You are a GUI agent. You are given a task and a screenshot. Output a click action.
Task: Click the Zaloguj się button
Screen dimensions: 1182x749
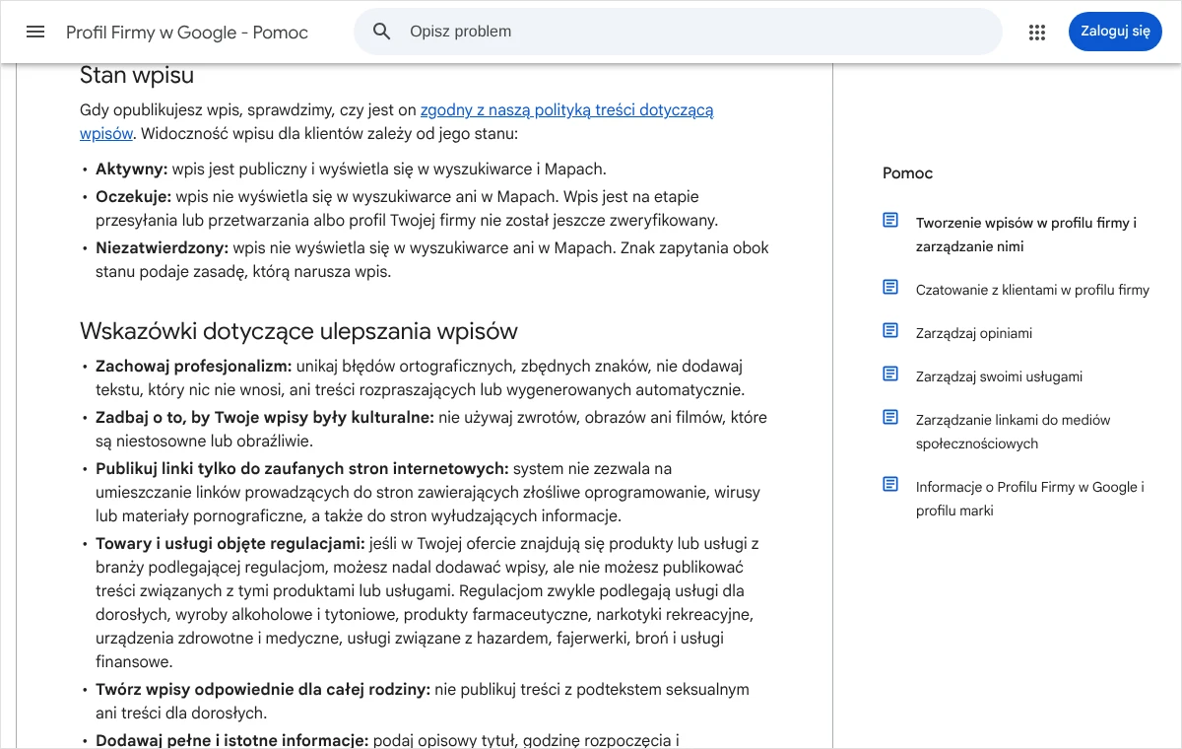[1115, 32]
